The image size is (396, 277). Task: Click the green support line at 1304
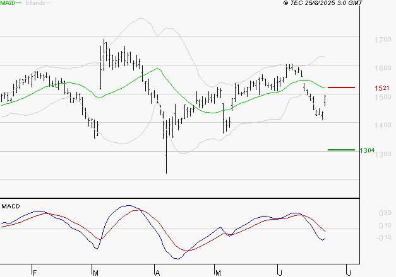pyautogui.click(x=341, y=150)
